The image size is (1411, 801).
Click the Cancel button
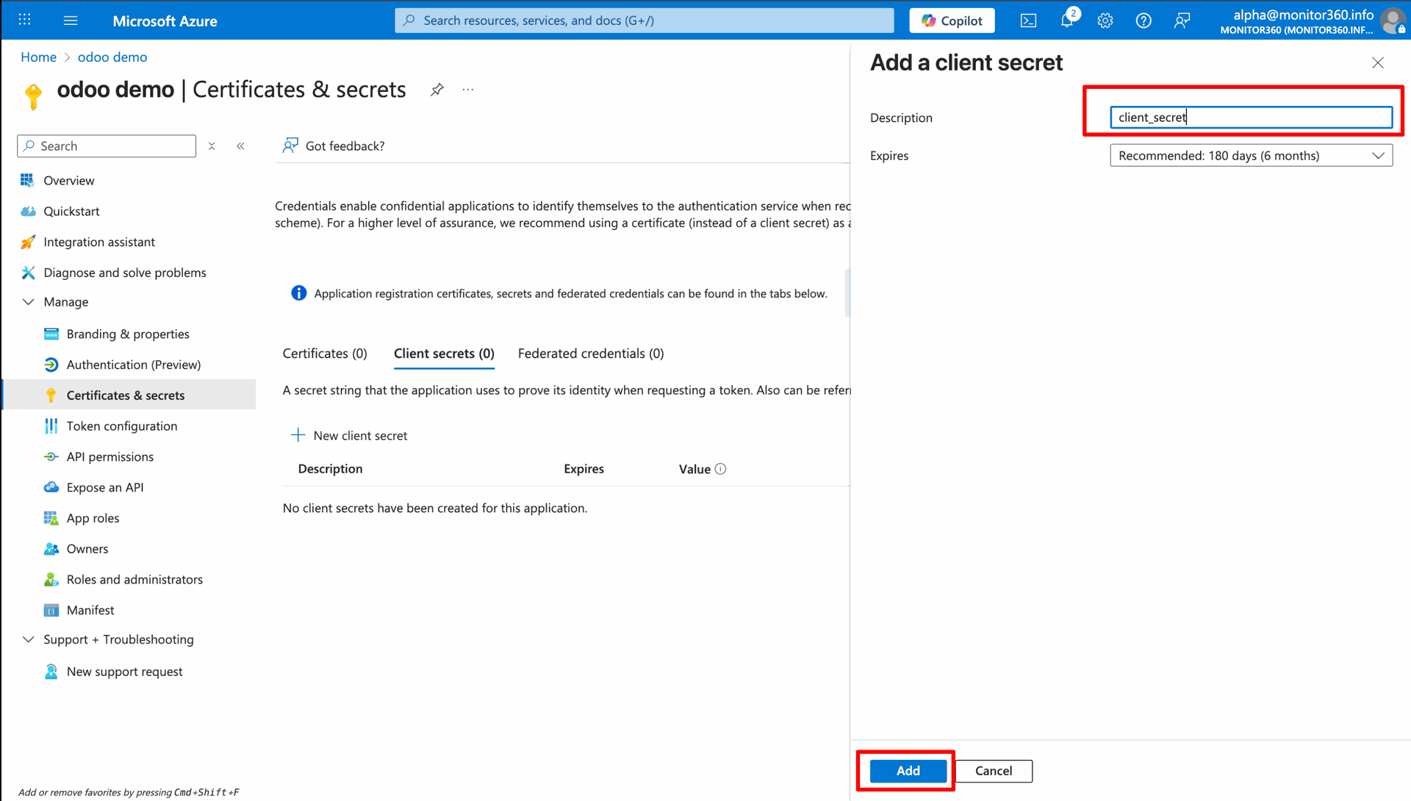click(x=994, y=771)
